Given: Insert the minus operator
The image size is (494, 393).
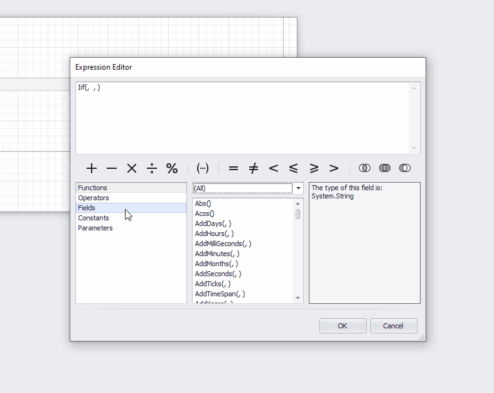Looking at the screenshot, I should (x=112, y=168).
